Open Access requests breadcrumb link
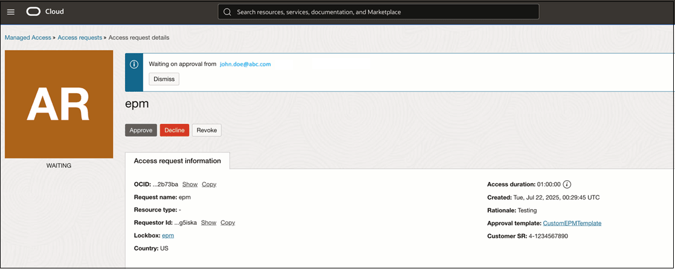 pos(80,37)
